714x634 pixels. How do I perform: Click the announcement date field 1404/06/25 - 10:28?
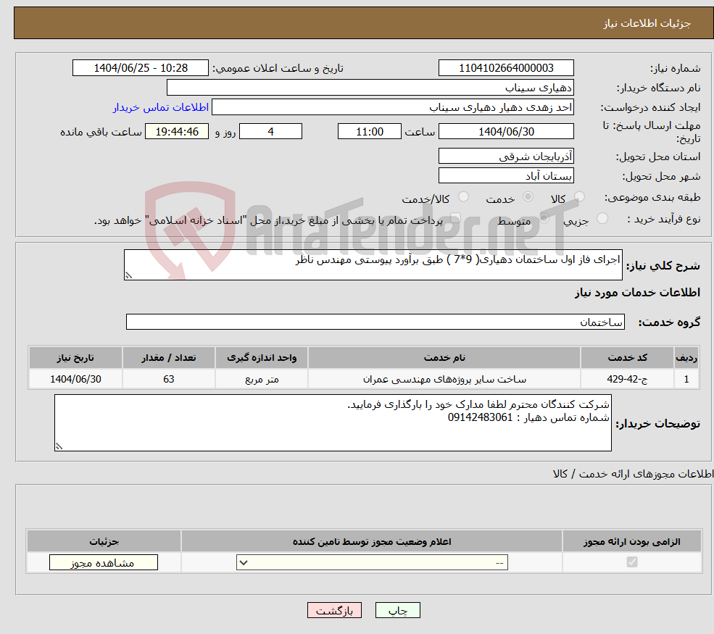[140, 68]
